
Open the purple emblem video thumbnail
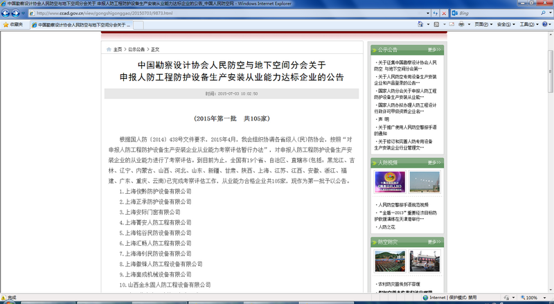tap(390, 181)
